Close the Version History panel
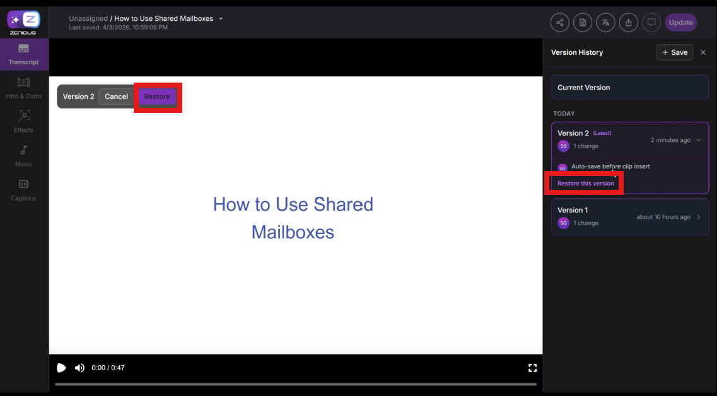The image size is (719, 396). point(703,52)
